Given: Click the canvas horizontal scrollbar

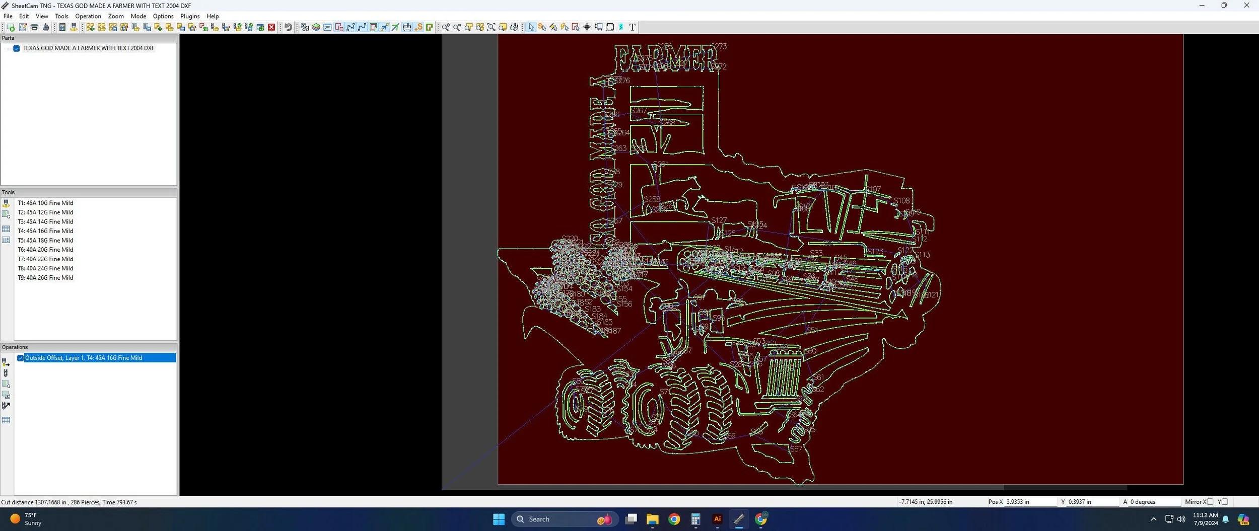Looking at the screenshot, I should point(784,487).
